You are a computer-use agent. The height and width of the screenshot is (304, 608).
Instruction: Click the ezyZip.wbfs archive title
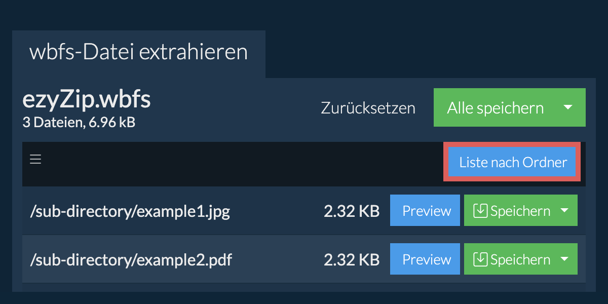coord(87,101)
